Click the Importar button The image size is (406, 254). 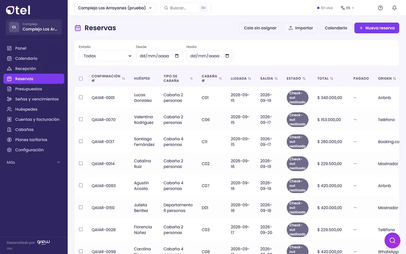click(300, 28)
